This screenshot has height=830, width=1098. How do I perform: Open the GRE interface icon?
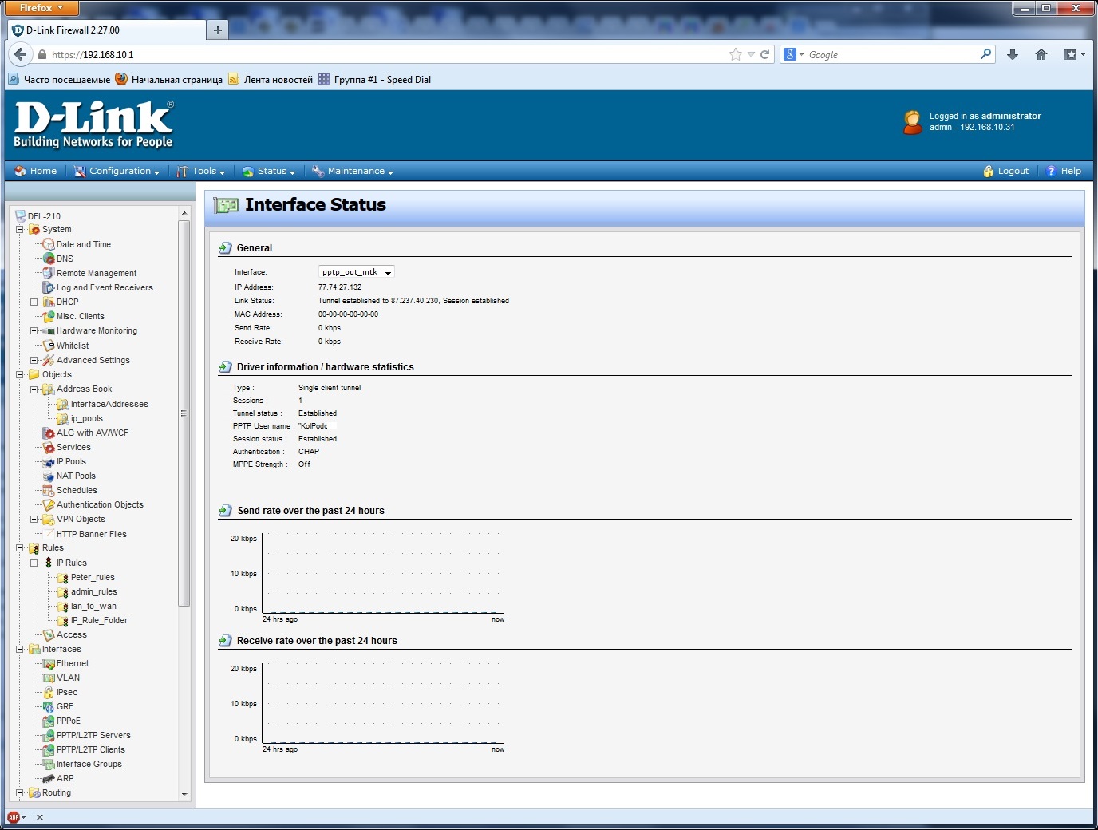tap(49, 706)
